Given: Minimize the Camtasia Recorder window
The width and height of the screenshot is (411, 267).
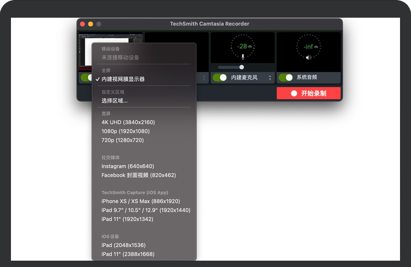Looking at the screenshot, I should [x=91, y=24].
